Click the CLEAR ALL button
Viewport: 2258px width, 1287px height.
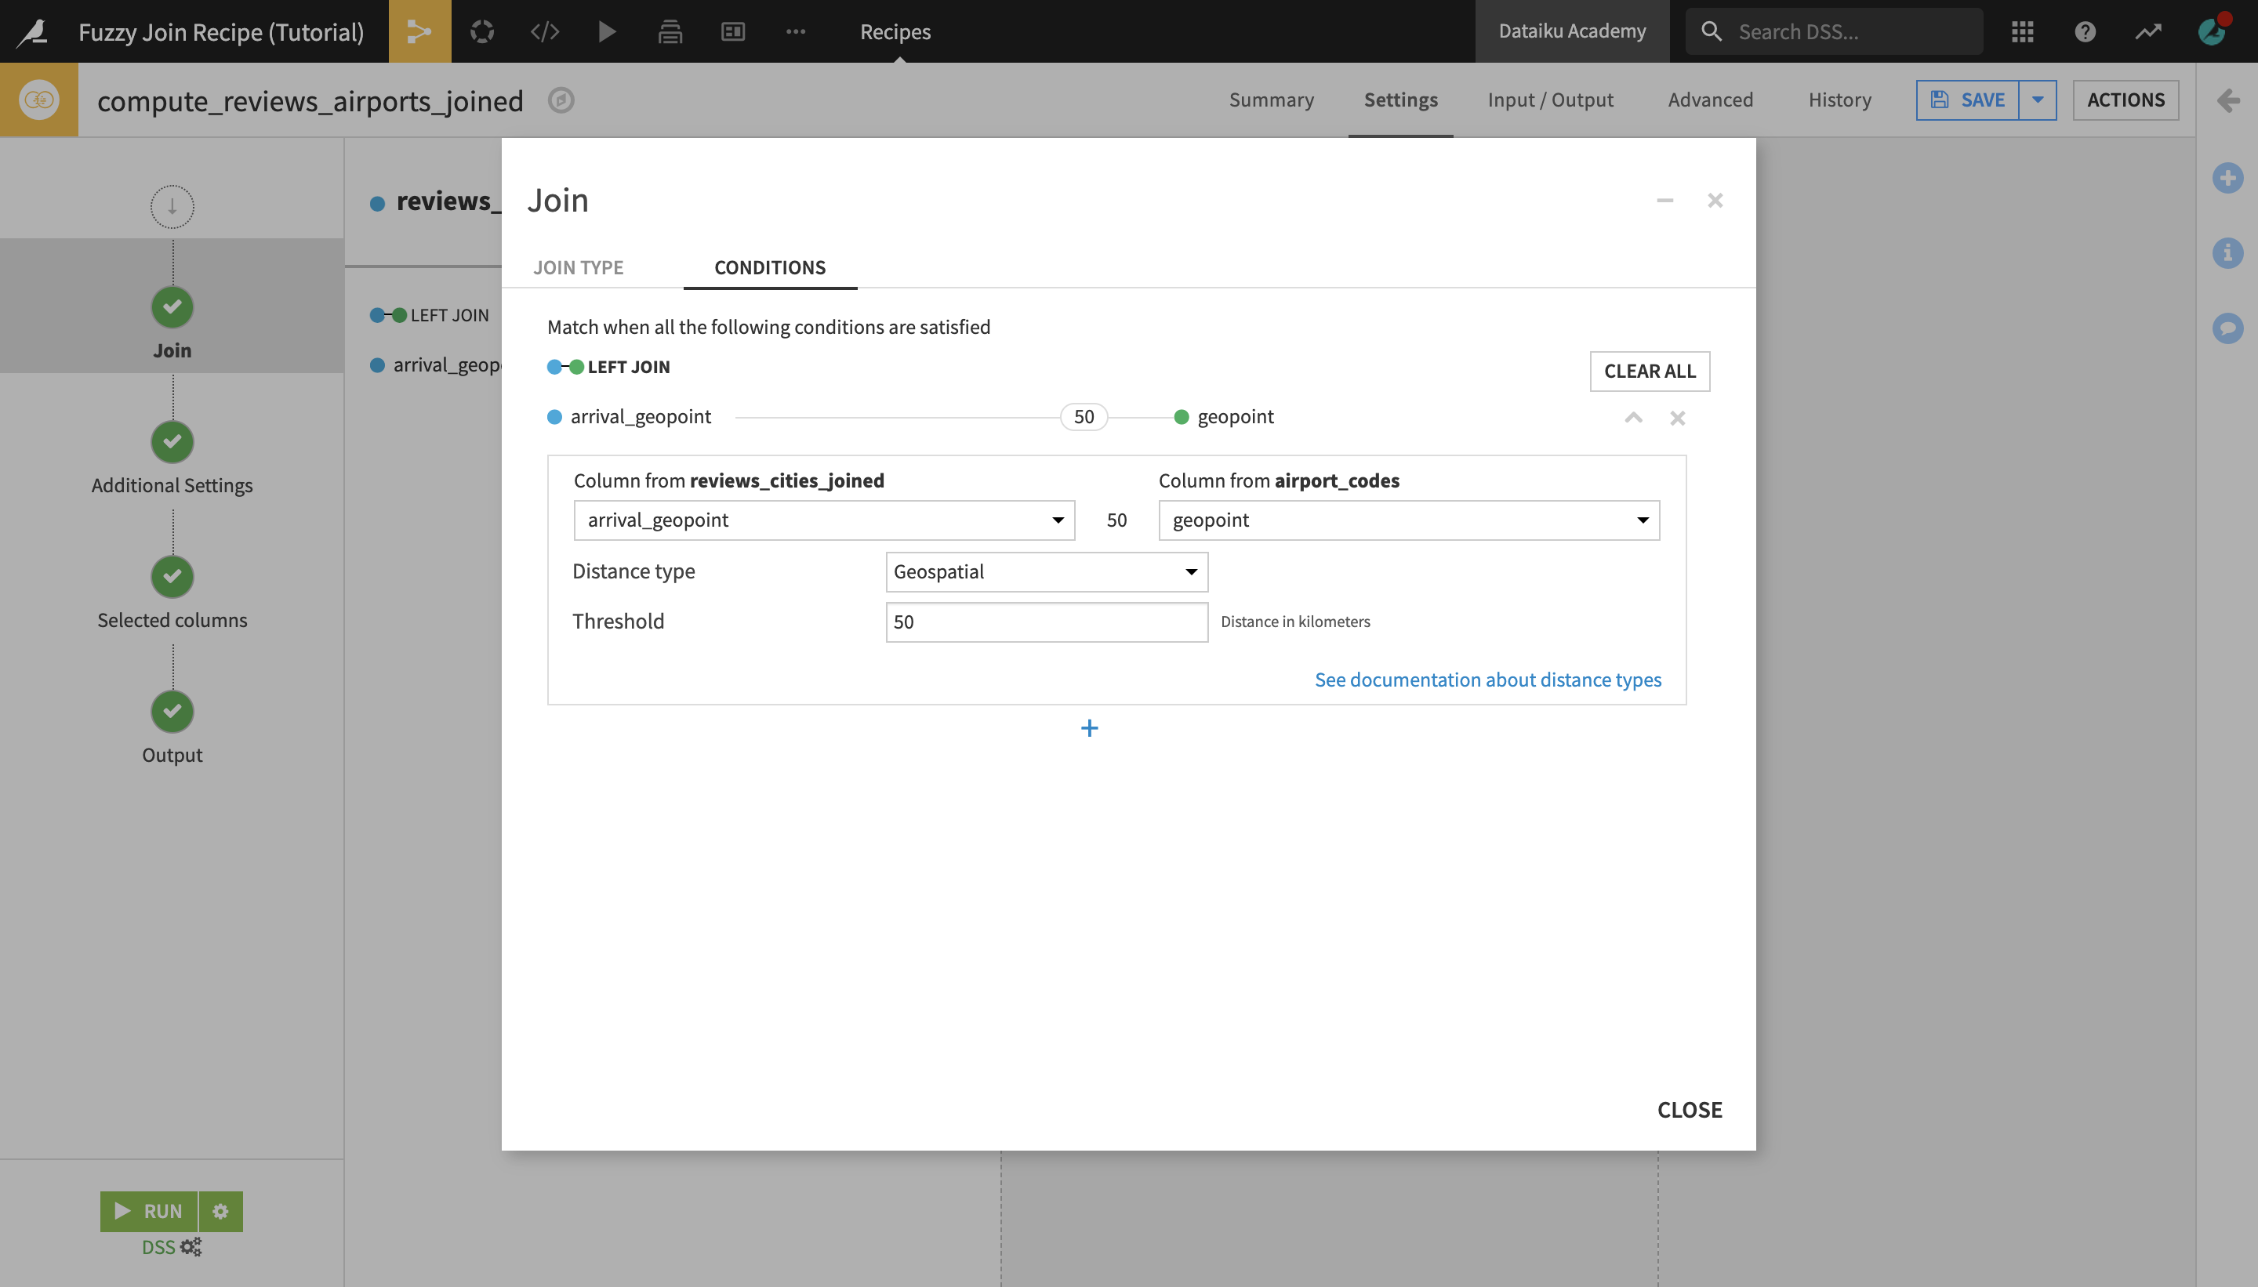pyautogui.click(x=1650, y=372)
